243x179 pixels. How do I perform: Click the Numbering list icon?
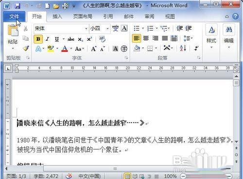tap(150, 29)
